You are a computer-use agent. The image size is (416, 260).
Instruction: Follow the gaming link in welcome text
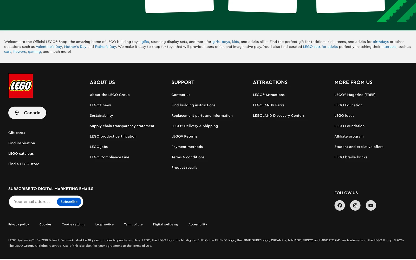coord(34,52)
